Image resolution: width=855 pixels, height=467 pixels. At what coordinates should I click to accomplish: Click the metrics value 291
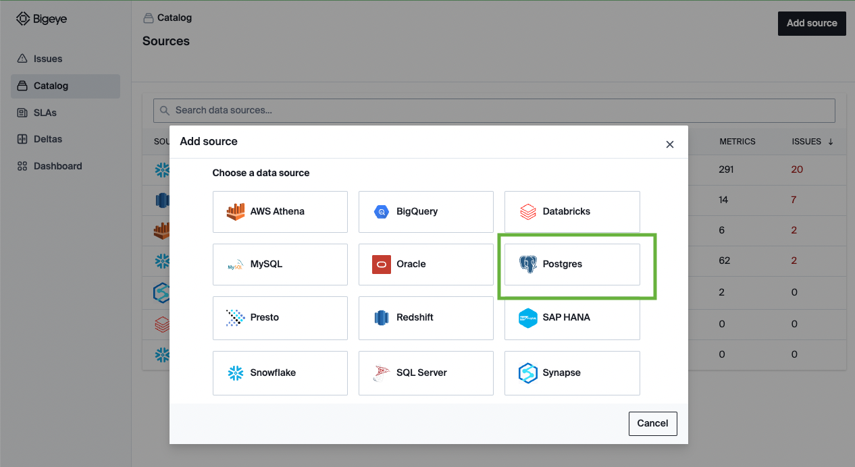[727, 169]
